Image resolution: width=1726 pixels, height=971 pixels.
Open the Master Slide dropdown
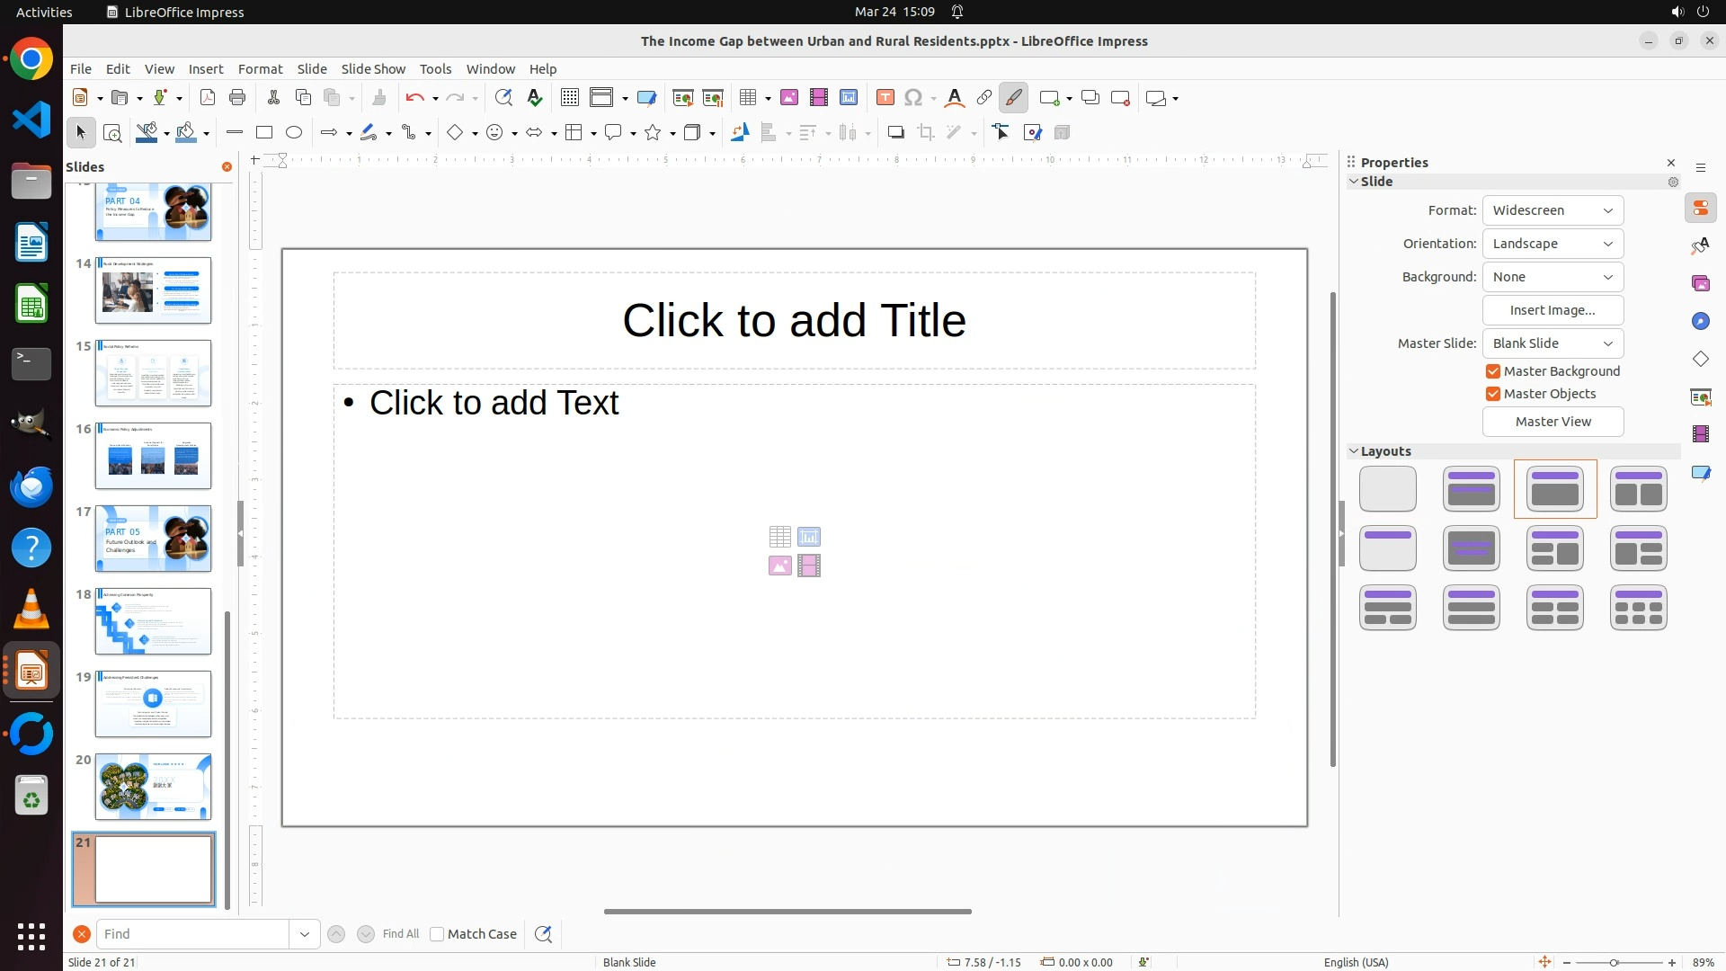[1553, 343]
